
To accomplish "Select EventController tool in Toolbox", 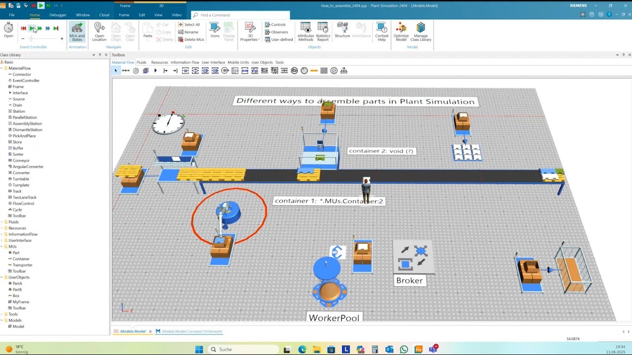I will coord(135,71).
